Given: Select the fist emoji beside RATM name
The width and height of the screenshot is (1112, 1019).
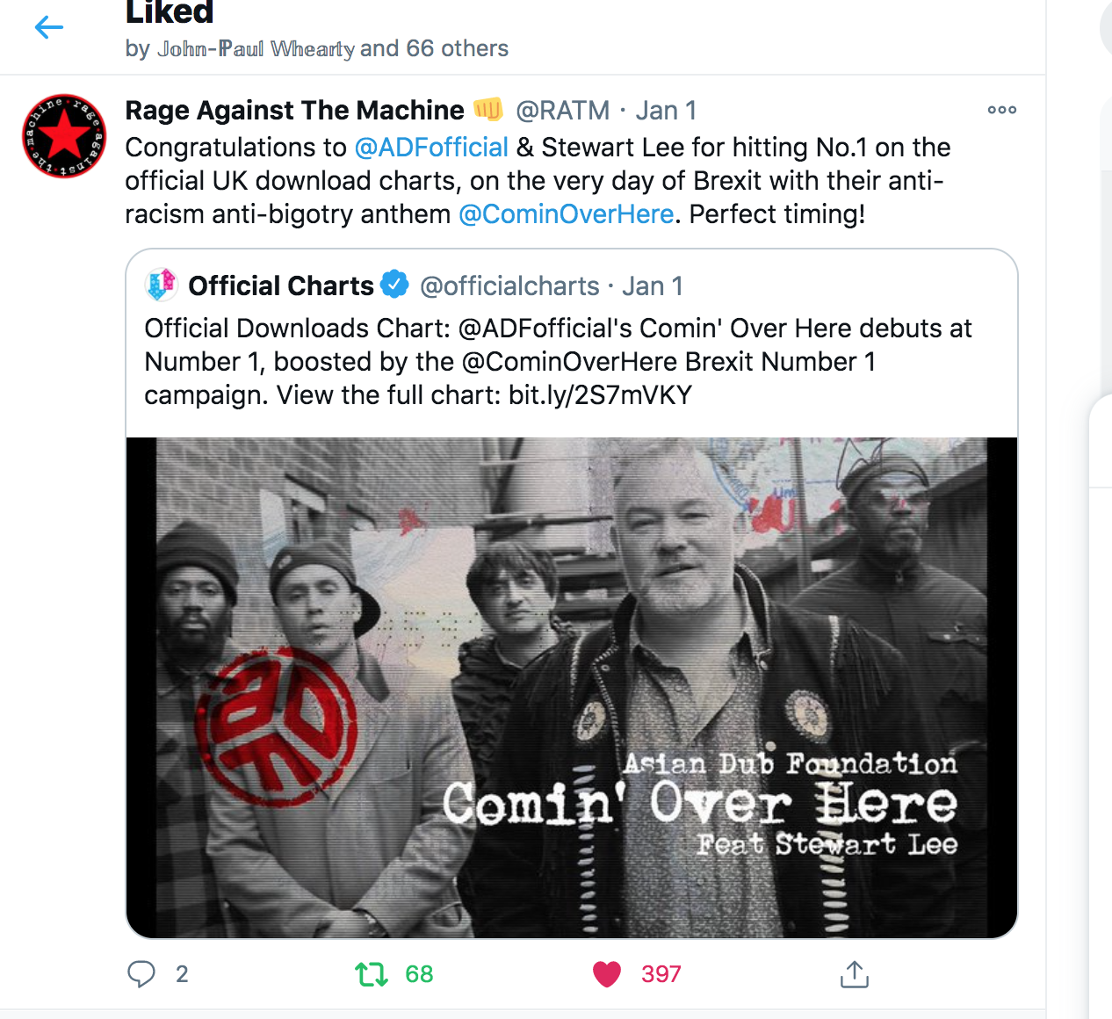Looking at the screenshot, I should pyautogui.click(x=488, y=109).
